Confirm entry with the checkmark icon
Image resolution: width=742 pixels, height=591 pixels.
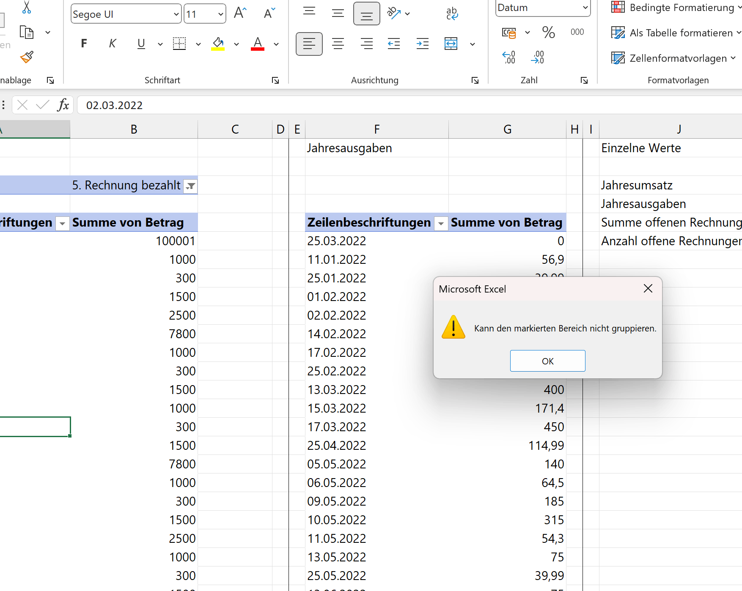42,105
